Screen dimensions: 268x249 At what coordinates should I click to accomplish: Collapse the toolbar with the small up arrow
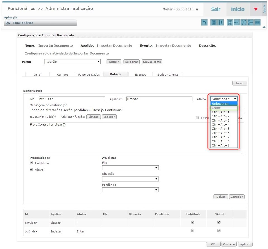click(264, 27)
